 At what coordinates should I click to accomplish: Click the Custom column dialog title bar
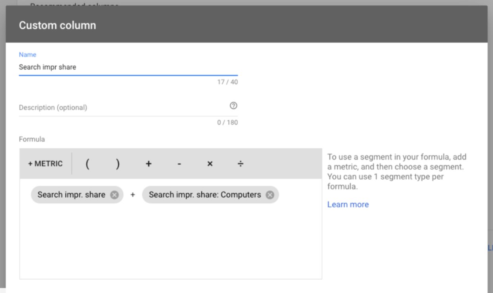click(x=57, y=25)
